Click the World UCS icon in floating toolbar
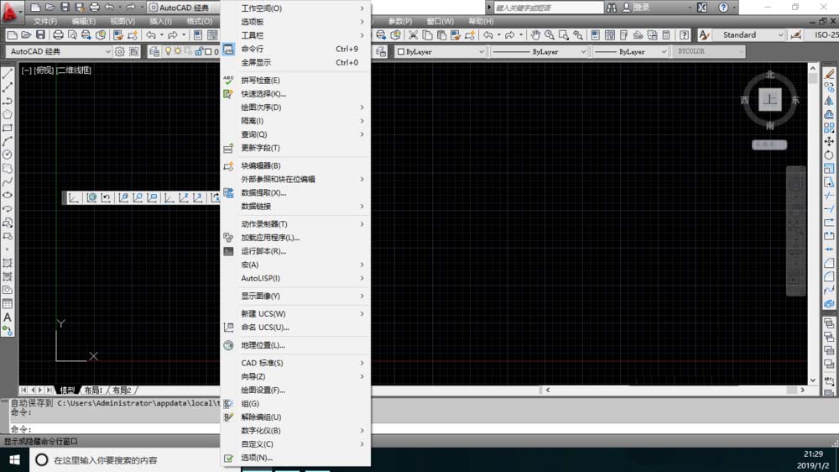This screenshot has height=472, width=839. pos(91,197)
